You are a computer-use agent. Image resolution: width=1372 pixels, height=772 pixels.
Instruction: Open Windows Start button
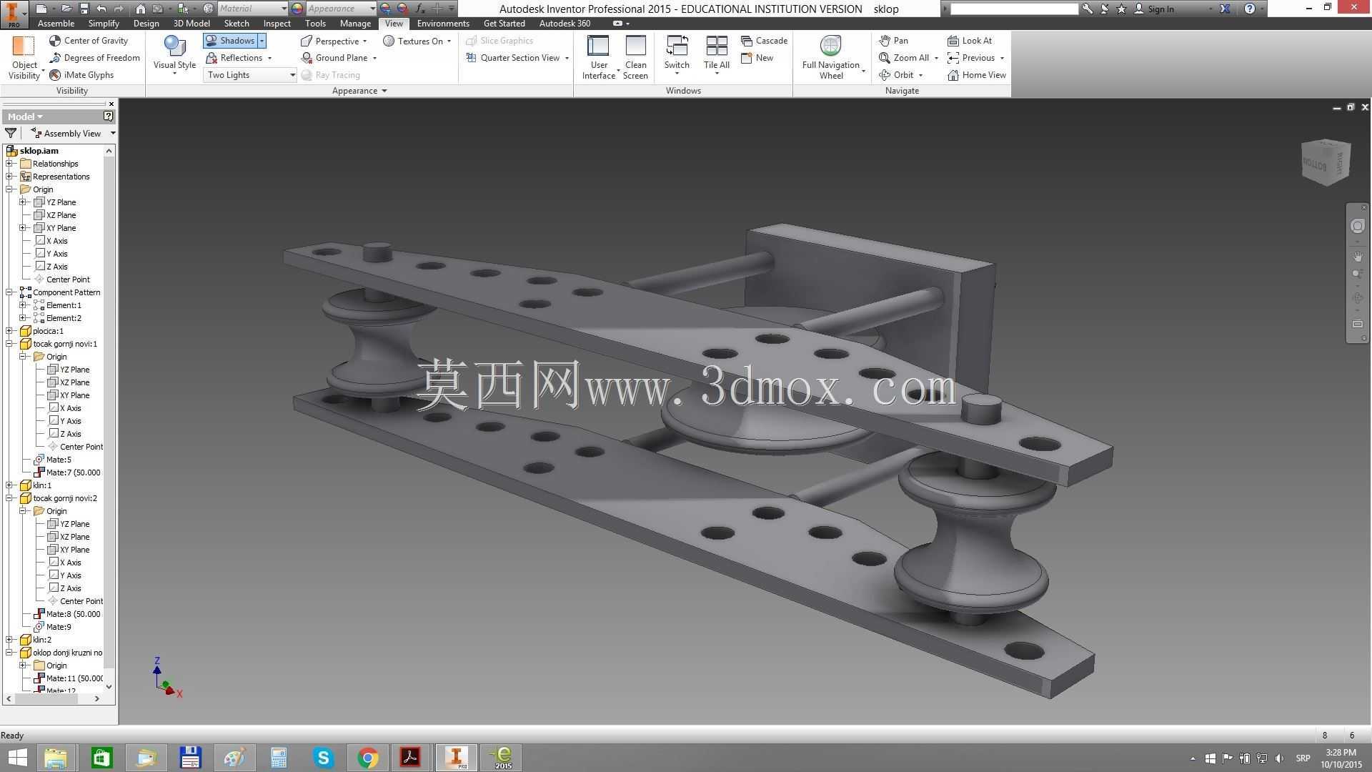point(17,758)
